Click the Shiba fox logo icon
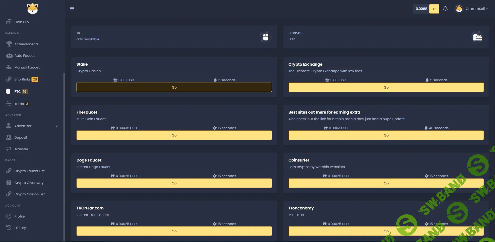 (x=33, y=9)
